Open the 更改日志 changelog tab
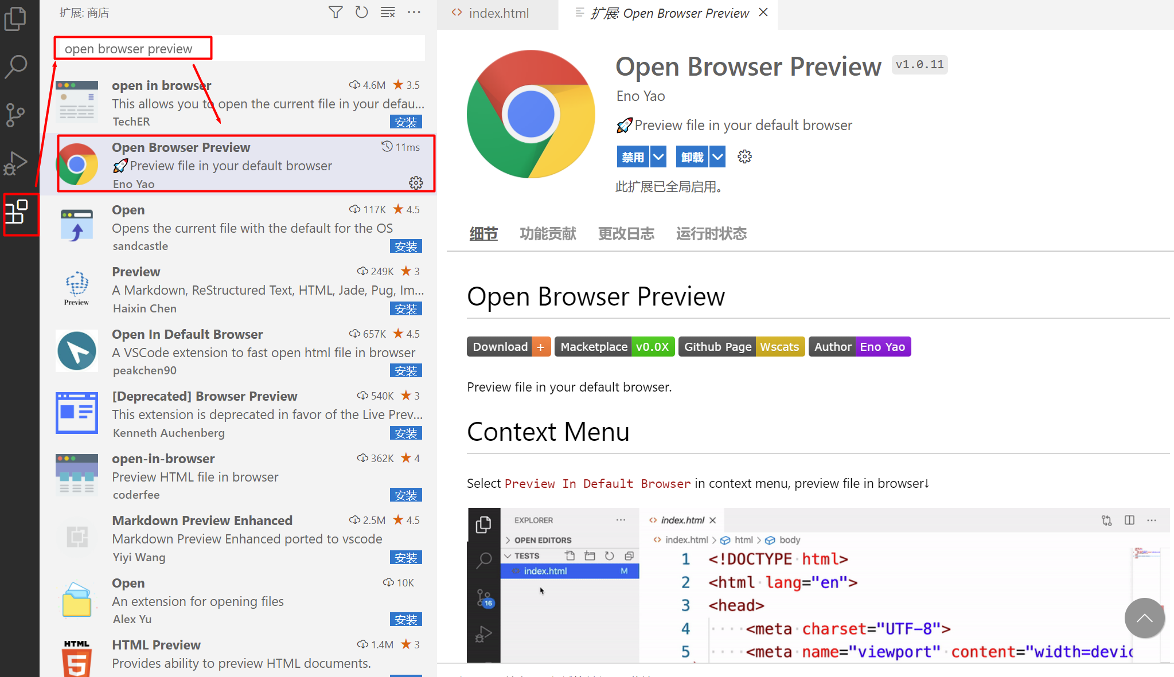 click(626, 234)
